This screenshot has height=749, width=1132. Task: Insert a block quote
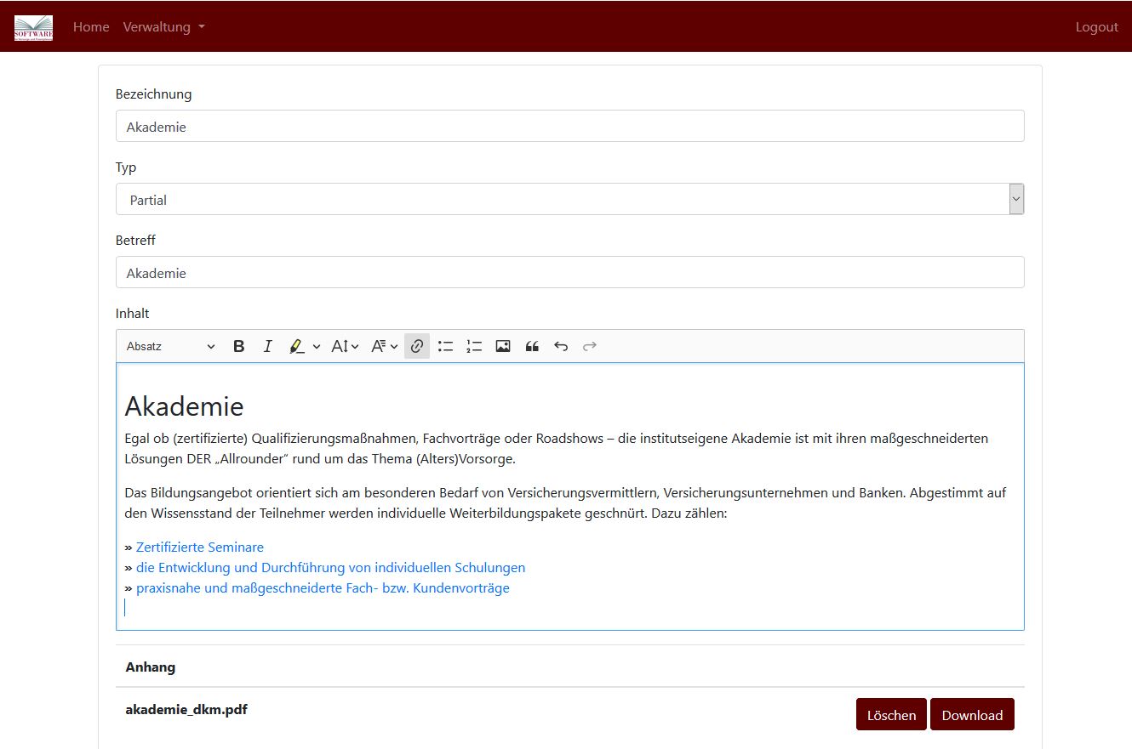coord(532,346)
